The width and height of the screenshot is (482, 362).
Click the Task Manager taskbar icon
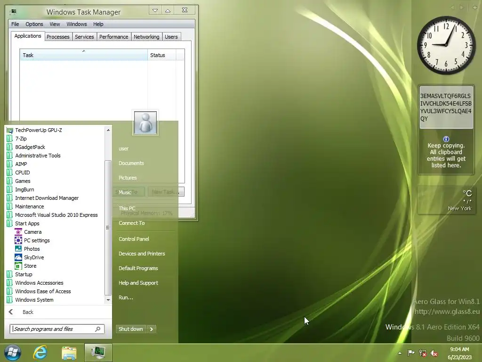tap(98, 353)
